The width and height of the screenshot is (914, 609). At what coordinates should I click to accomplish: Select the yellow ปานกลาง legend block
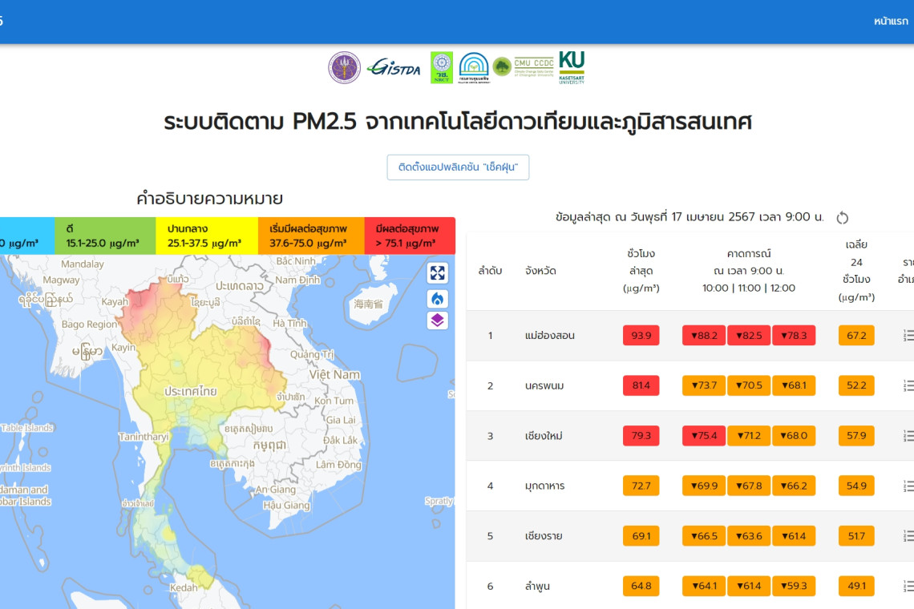(x=207, y=236)
